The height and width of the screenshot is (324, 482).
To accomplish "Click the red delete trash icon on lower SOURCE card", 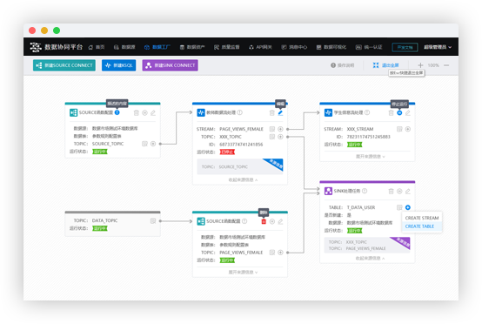I will coord(264,221).
